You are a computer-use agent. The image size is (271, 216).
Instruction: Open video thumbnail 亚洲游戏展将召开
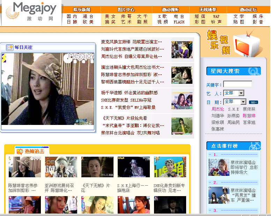(x=61, y=167)
